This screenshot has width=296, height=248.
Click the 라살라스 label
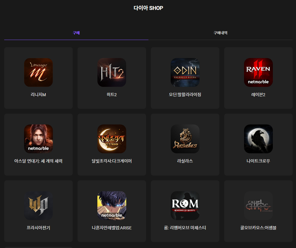185,161
